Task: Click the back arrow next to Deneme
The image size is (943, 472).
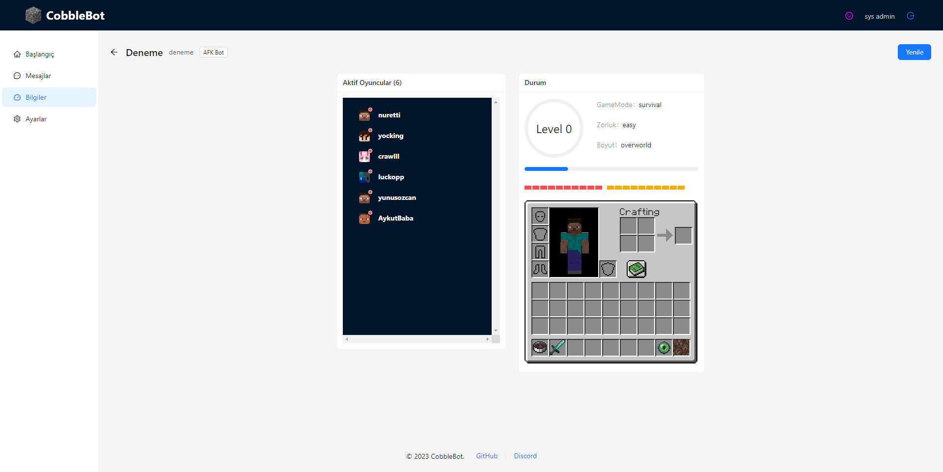Action: tap(114, 52)
